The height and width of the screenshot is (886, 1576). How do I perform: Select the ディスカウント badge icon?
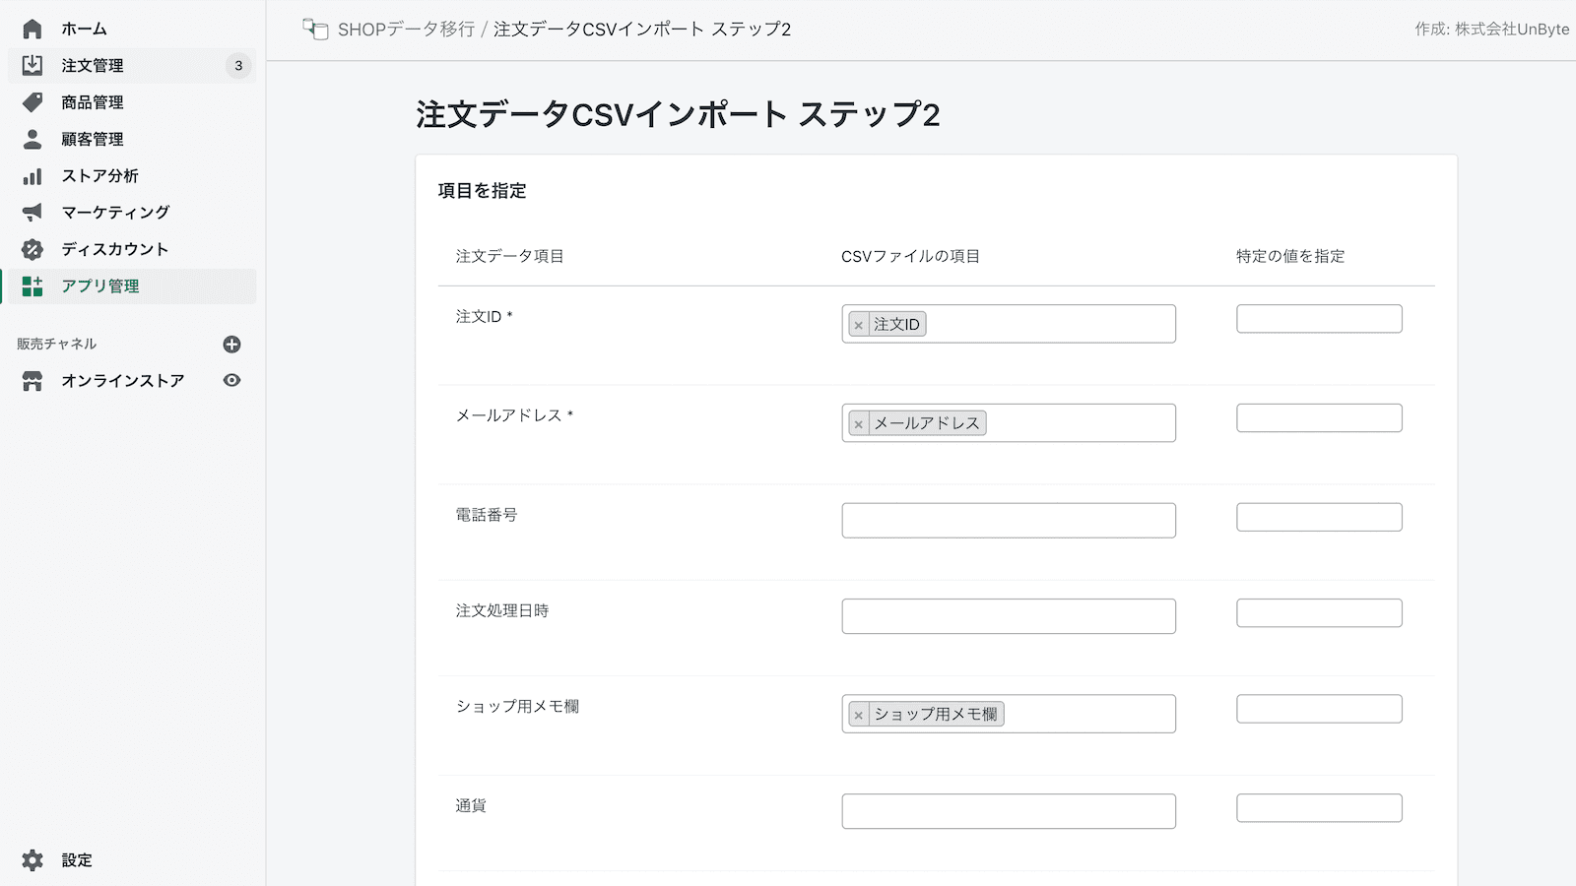(x=32, y=249)
